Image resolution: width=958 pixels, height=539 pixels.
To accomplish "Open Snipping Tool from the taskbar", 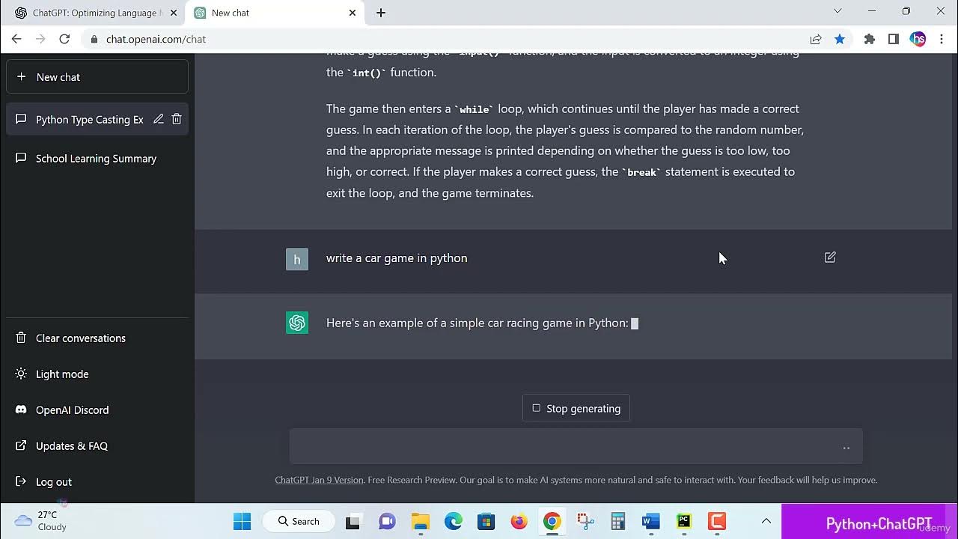I will (585, 521).
